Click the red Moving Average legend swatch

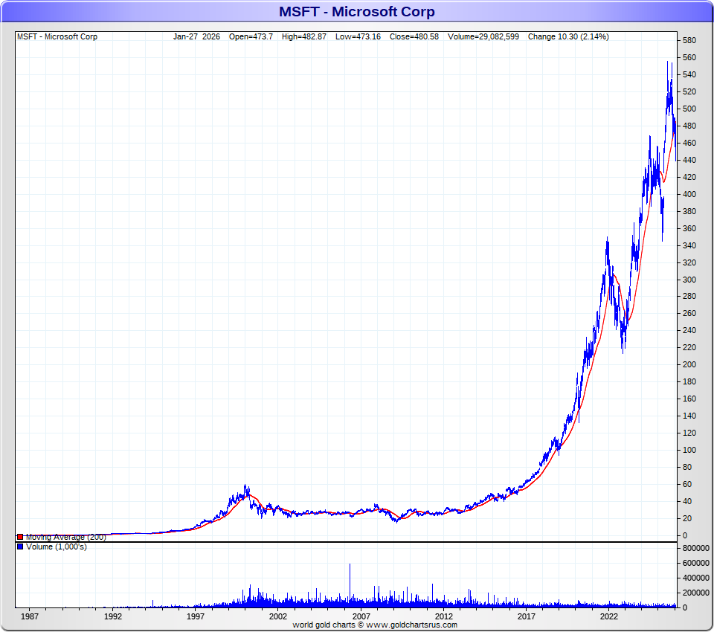[20, 537]
